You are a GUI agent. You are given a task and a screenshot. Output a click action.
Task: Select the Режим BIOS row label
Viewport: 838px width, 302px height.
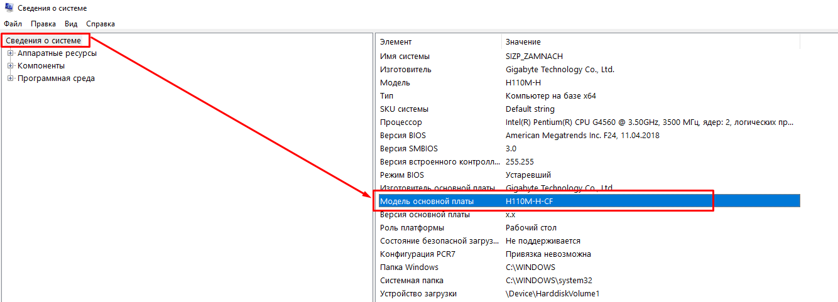[402, 175]
